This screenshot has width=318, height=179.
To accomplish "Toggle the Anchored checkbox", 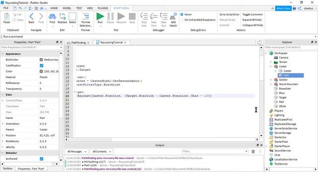I will click(42, 159).
